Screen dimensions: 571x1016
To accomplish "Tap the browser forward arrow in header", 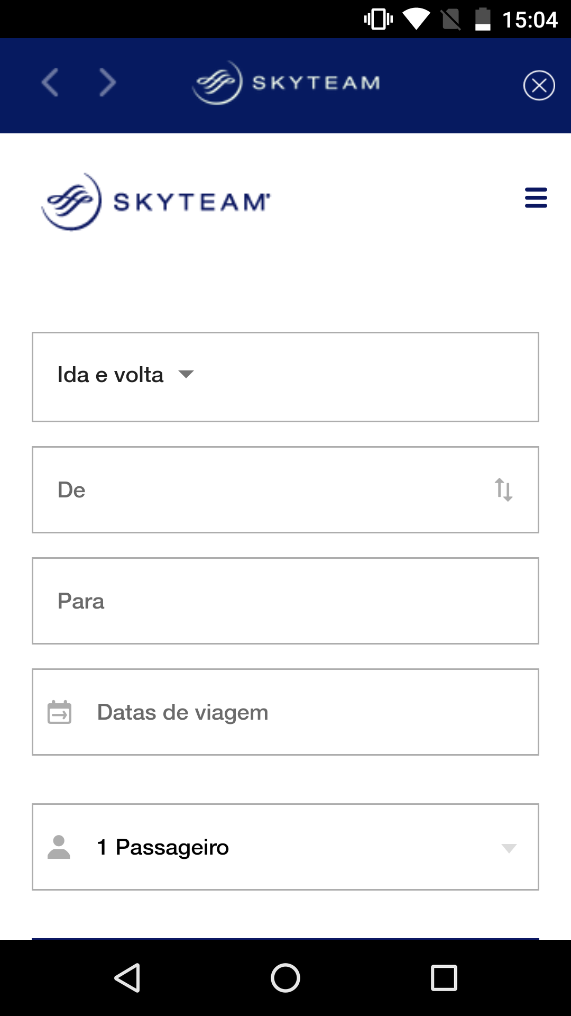I will pyautogui.click(x=107, y=83).
